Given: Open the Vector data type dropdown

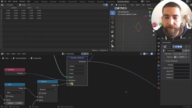Looking at the screenshot, I should (x=77, y=66).
